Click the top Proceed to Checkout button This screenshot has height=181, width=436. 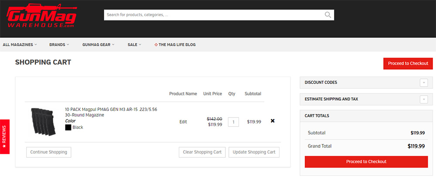pos(408,64)
